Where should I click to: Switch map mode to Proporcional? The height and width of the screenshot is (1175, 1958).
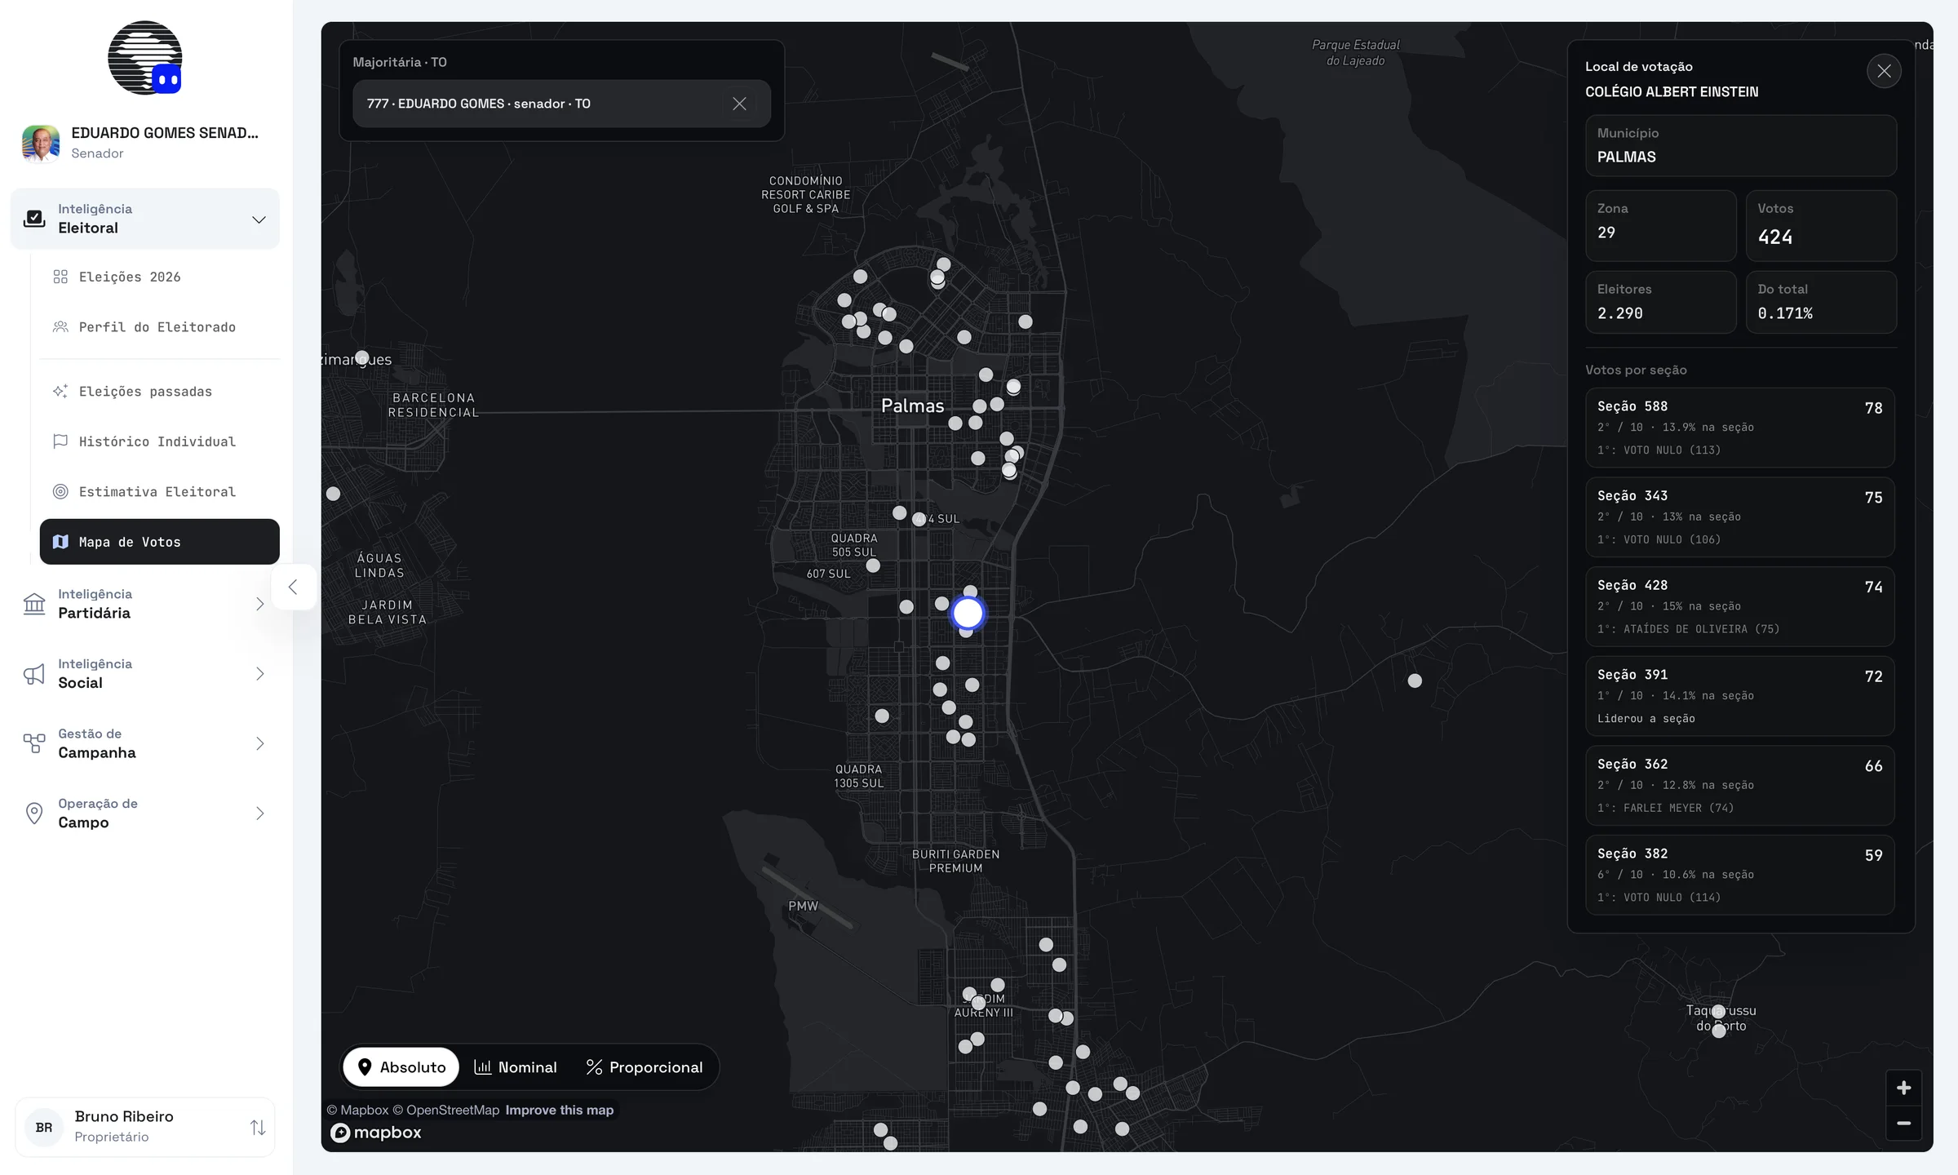pyautogui.click(x=645, y=1067)
